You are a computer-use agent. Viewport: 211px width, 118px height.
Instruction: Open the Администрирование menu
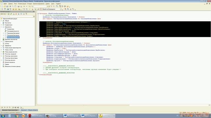coord(39,4)
